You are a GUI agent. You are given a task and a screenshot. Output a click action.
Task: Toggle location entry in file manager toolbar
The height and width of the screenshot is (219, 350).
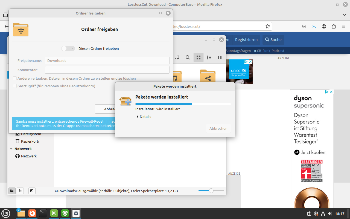(177, 57)
